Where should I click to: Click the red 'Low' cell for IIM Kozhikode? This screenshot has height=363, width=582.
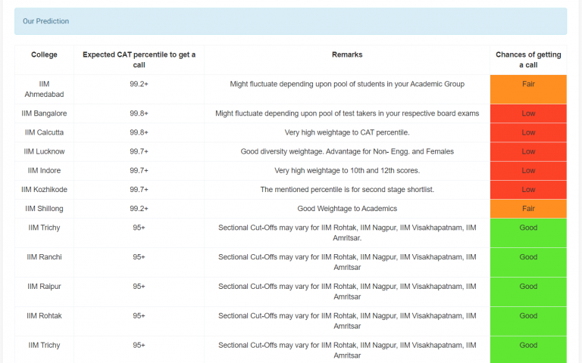coord(528,190)
